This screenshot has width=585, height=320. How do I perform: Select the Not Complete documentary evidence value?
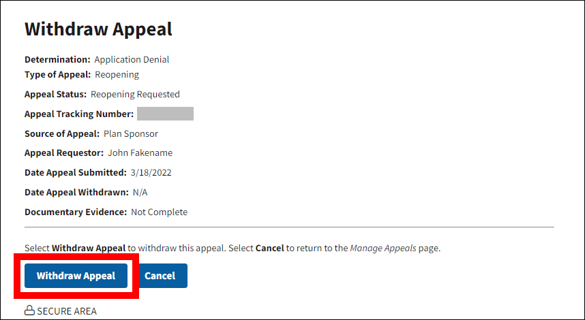click(159, 212)
